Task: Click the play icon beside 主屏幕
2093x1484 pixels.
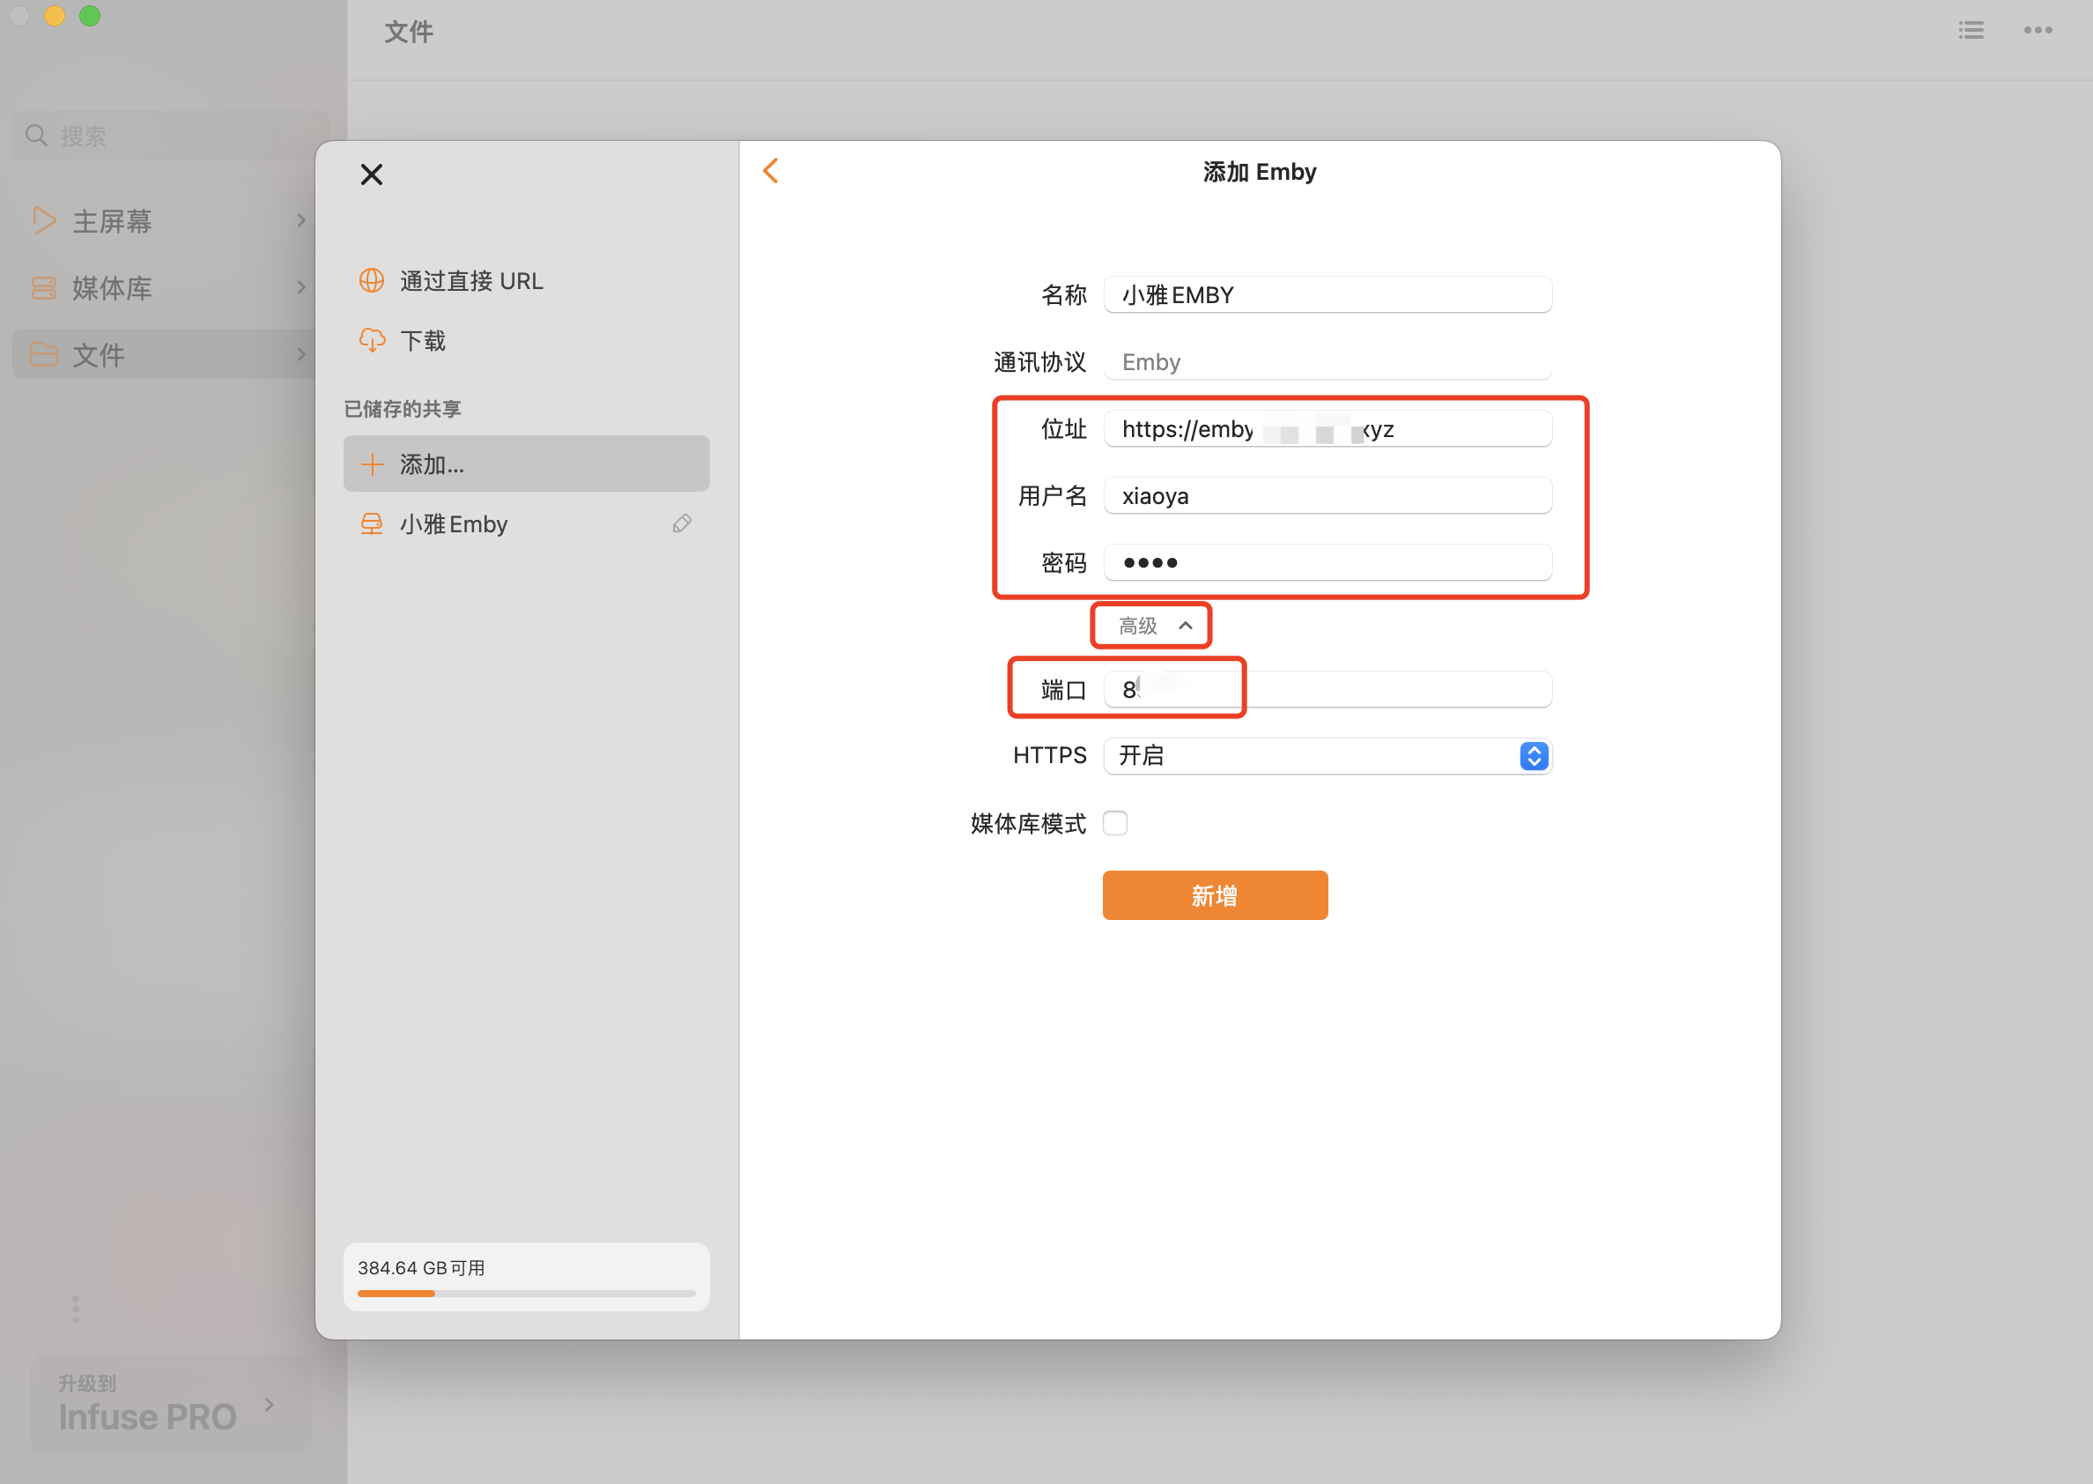Action: click(44, 220)
